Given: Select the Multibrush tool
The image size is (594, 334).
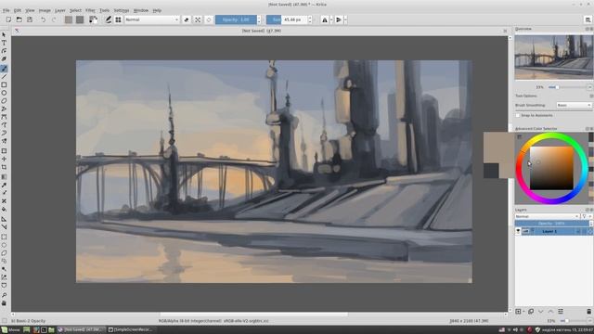Looking at the screenshot, I should (4, 141).
